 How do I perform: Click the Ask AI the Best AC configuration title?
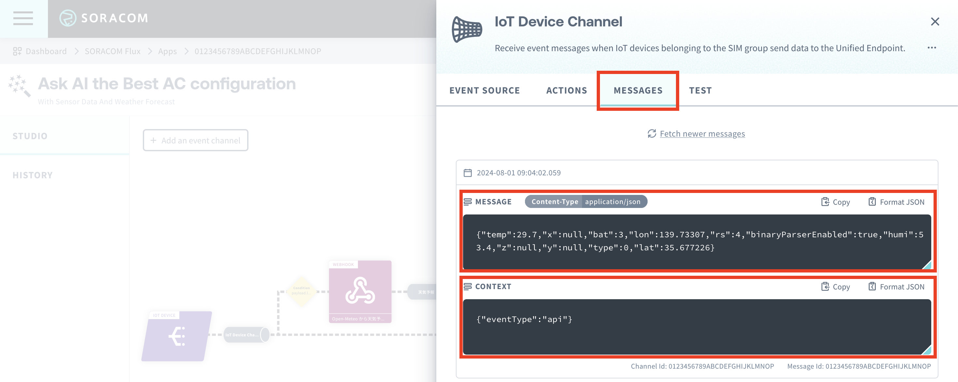[x=167, y=84]
